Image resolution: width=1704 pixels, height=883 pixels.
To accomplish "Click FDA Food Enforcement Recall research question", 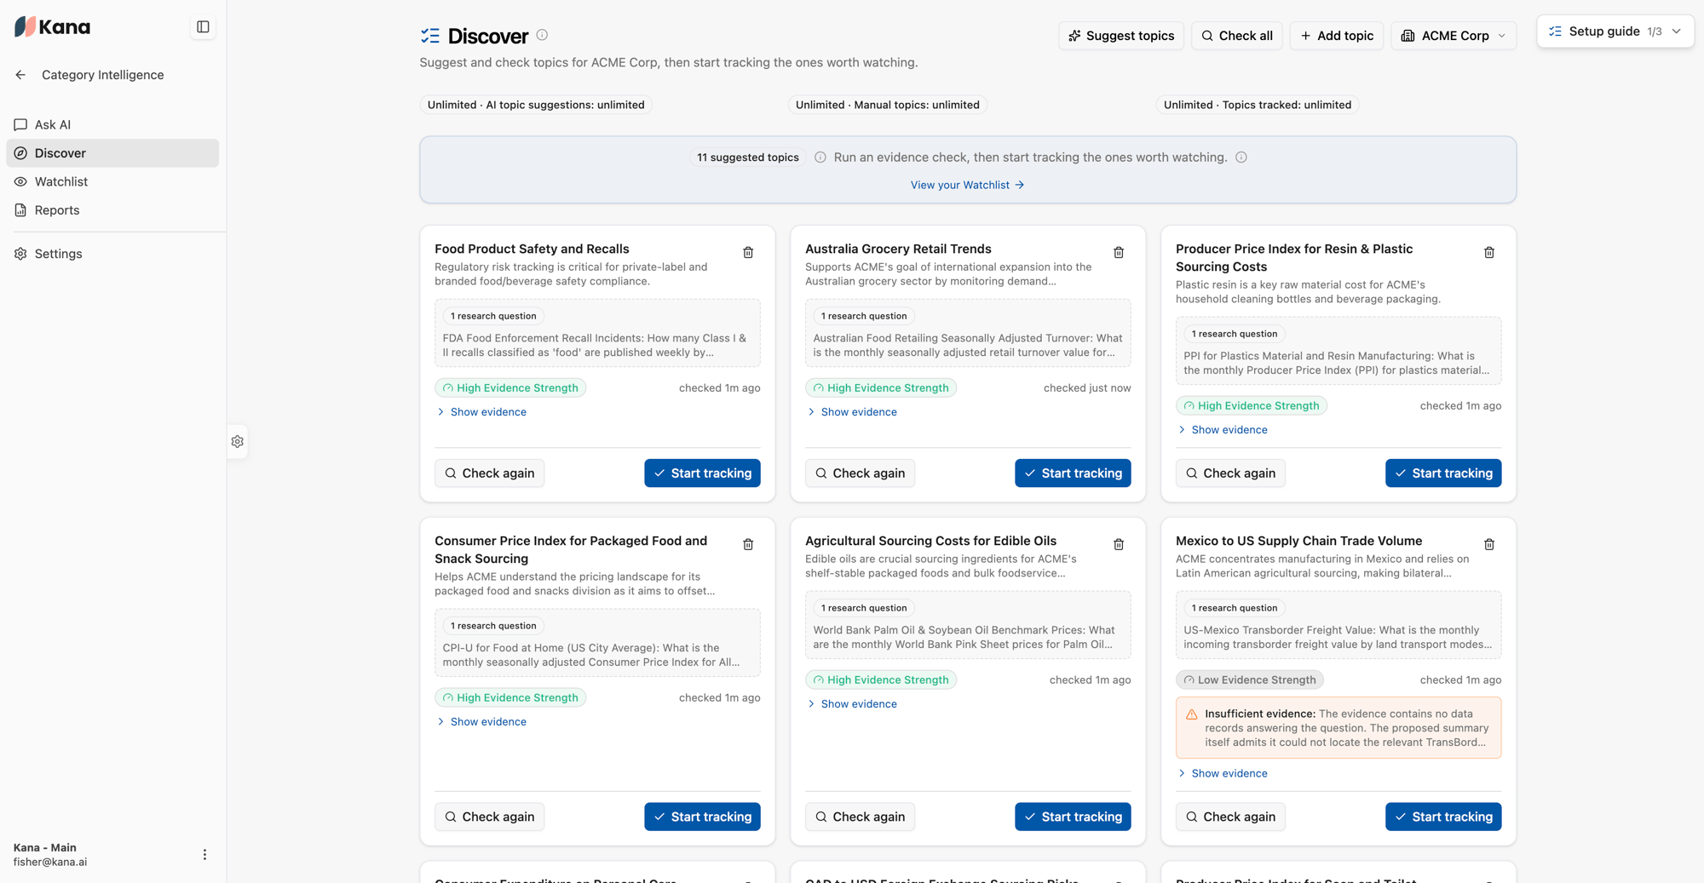I will click(x=597, y=333).
